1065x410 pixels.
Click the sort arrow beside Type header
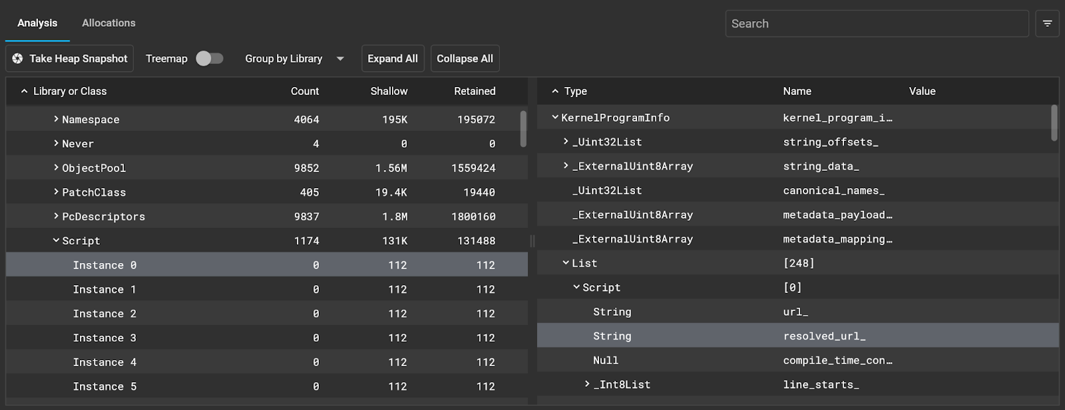click(x=555, y=91)
